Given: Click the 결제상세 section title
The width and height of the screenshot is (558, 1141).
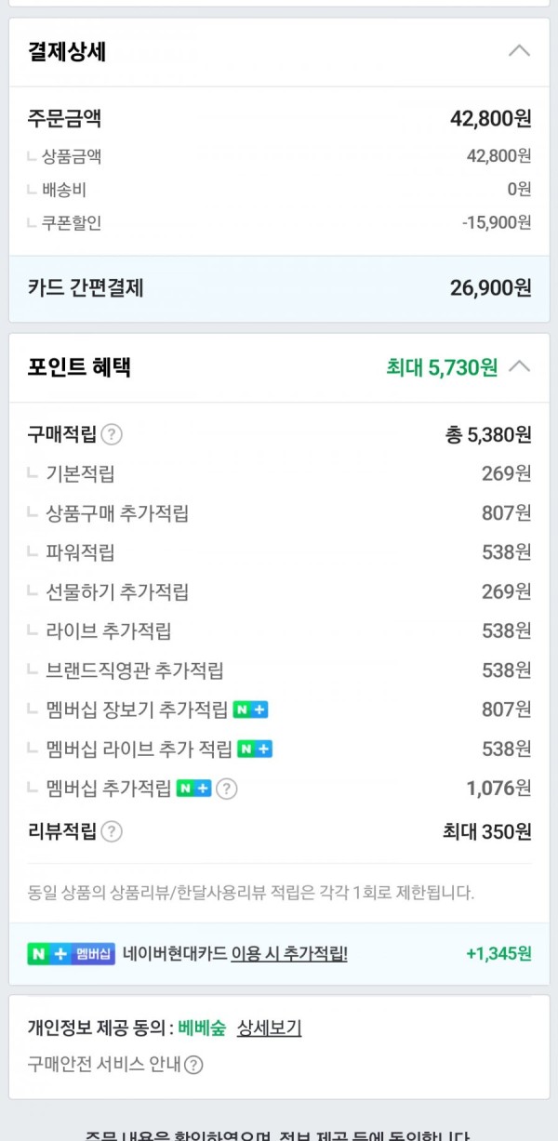Looking at the screenshot, I should pyautogui.click(x=67, y=51).
